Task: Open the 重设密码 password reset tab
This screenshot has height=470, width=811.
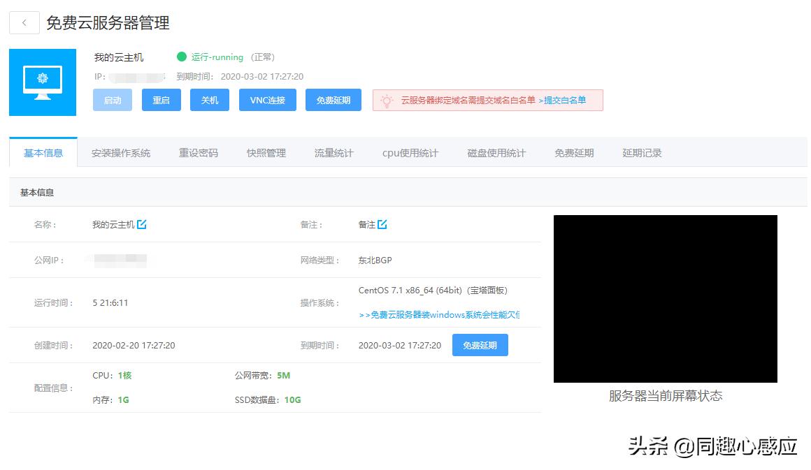Action: (x=198, y=152)
